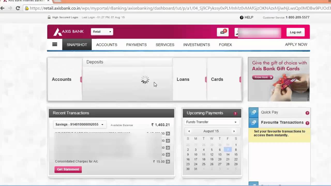331x186 pixels.
Task: Click the High Secured Login lock icon
Action: [49, 17]
